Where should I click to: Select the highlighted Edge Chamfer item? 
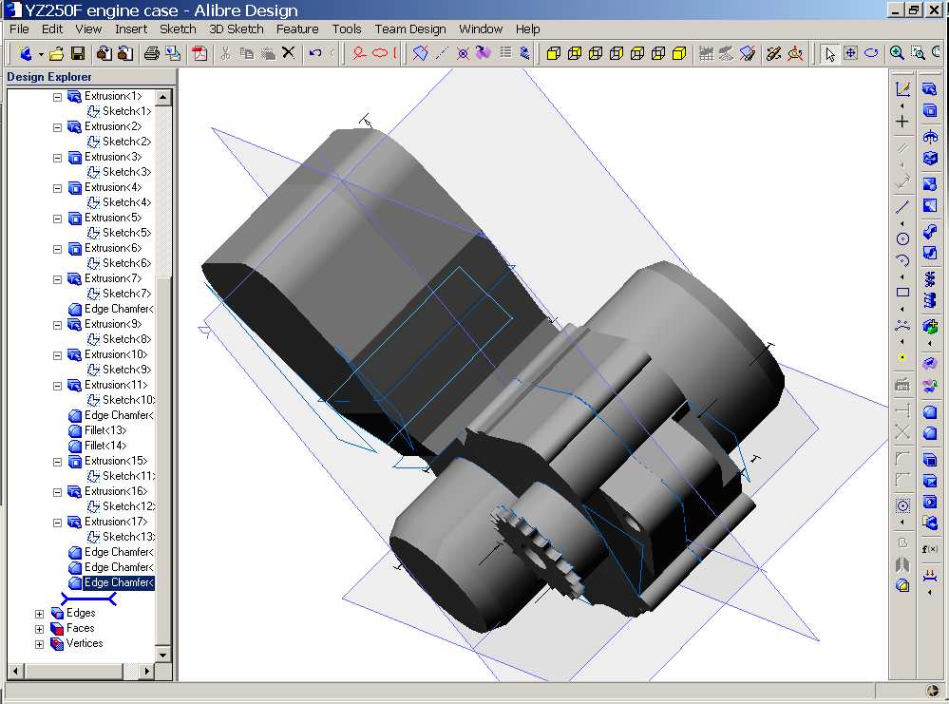tap(119, 582)
